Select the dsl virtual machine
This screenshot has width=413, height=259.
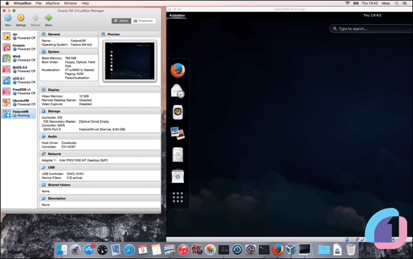coord(19,36)
